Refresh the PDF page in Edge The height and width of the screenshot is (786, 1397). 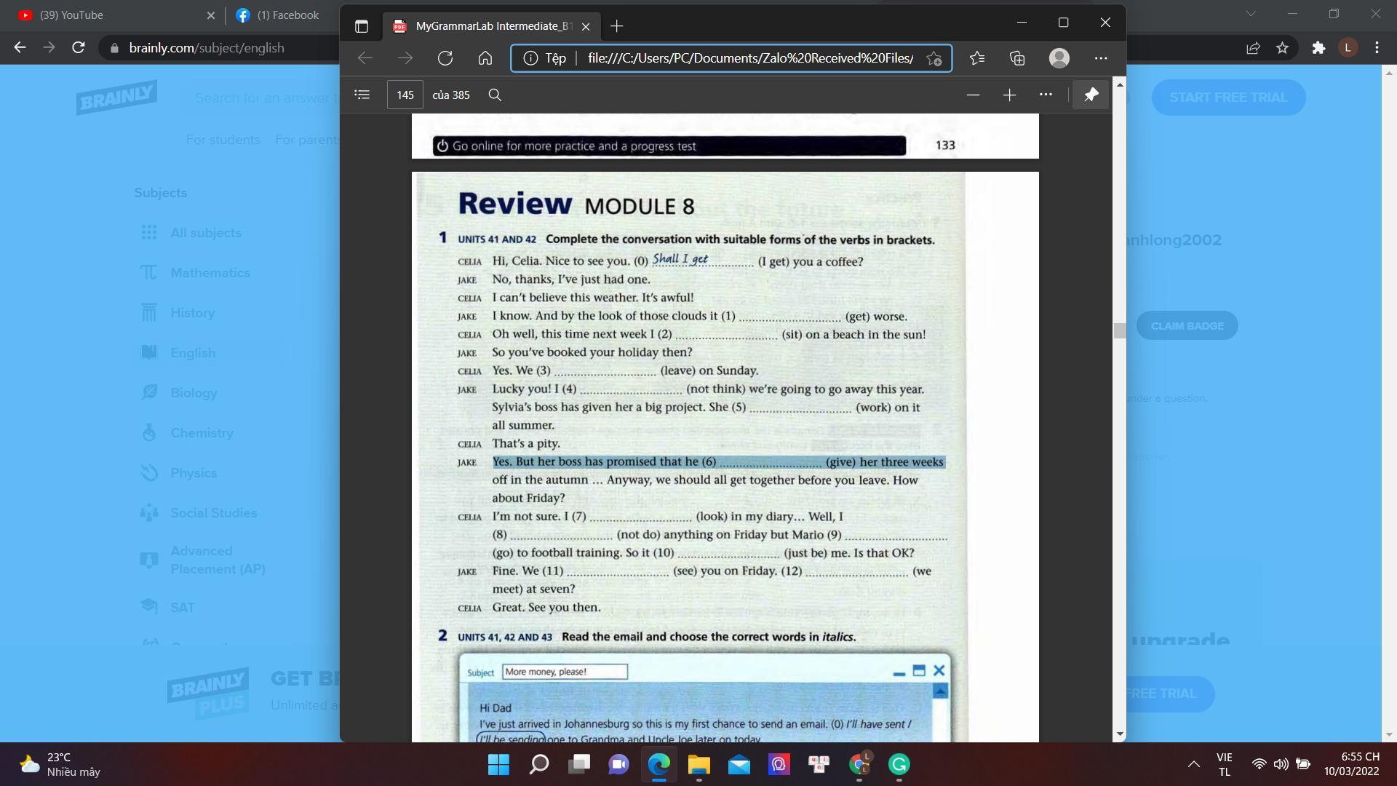tap(445, 58)
